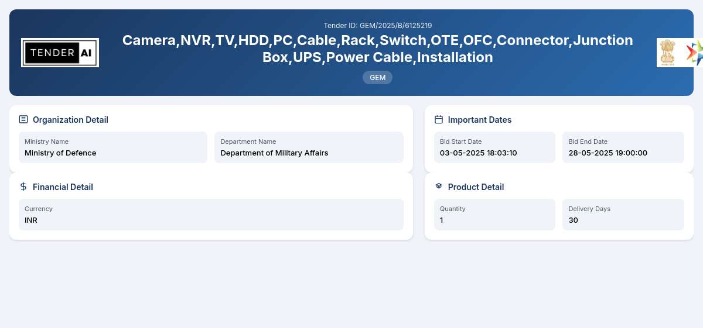703x328 pixels.
Task: Click the Important Dates calendar icon
Action: click(439, 119)
